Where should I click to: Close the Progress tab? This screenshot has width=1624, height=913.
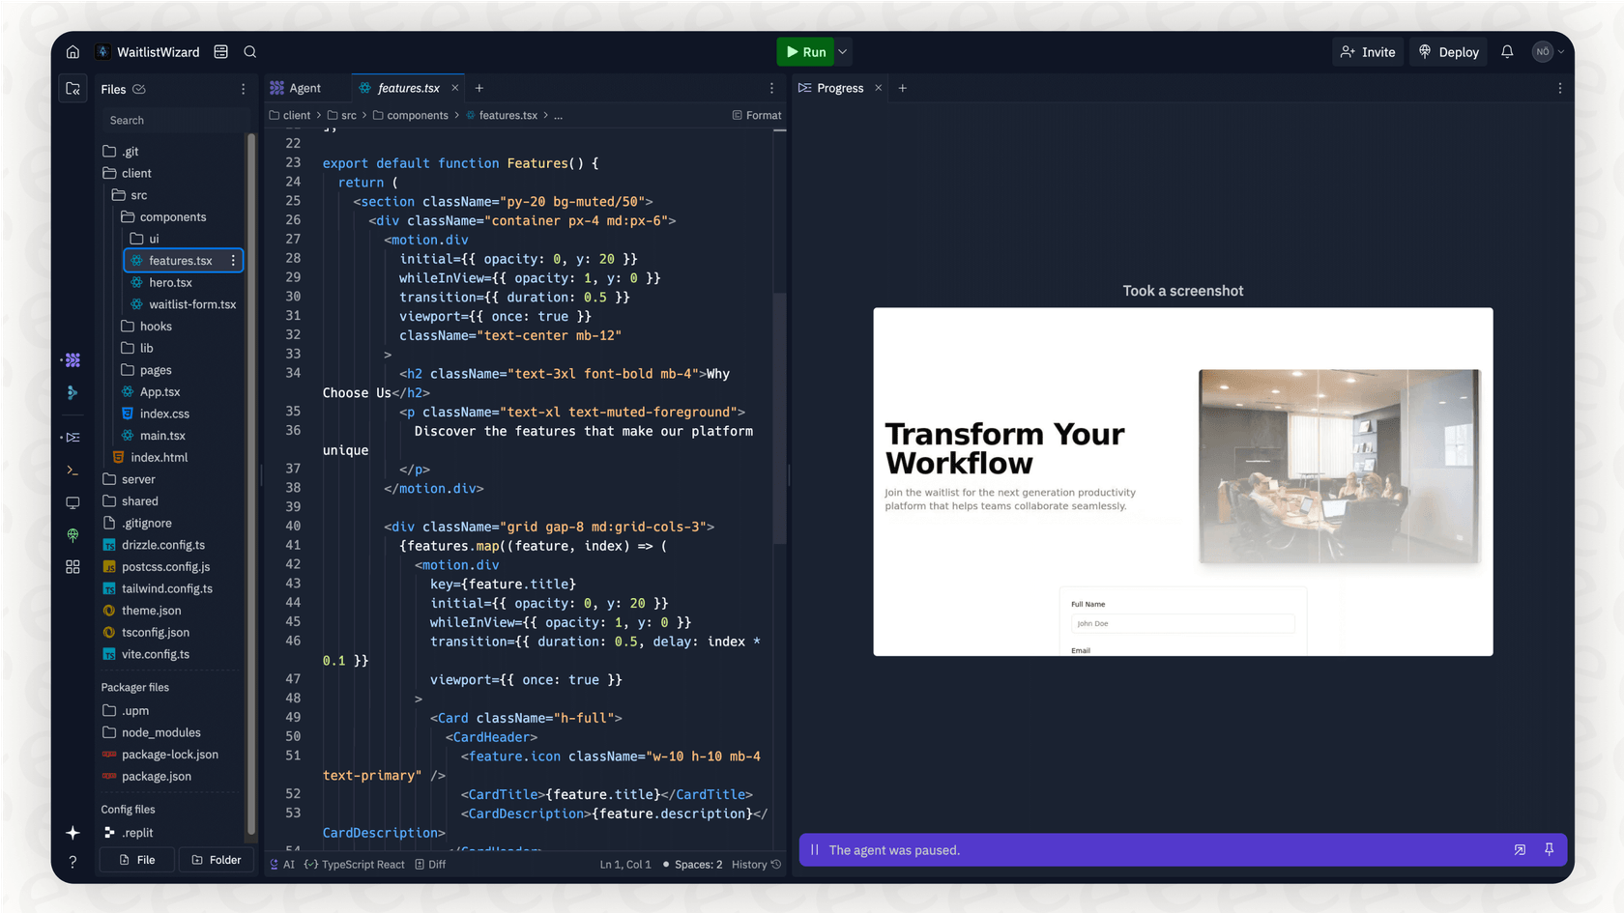pos(878,87)
